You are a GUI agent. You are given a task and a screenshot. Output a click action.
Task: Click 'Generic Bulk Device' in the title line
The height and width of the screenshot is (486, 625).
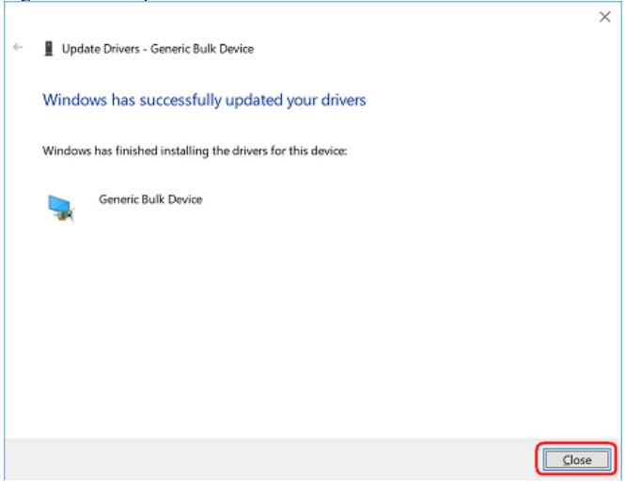pyautogui.click(x=202, y=49)
